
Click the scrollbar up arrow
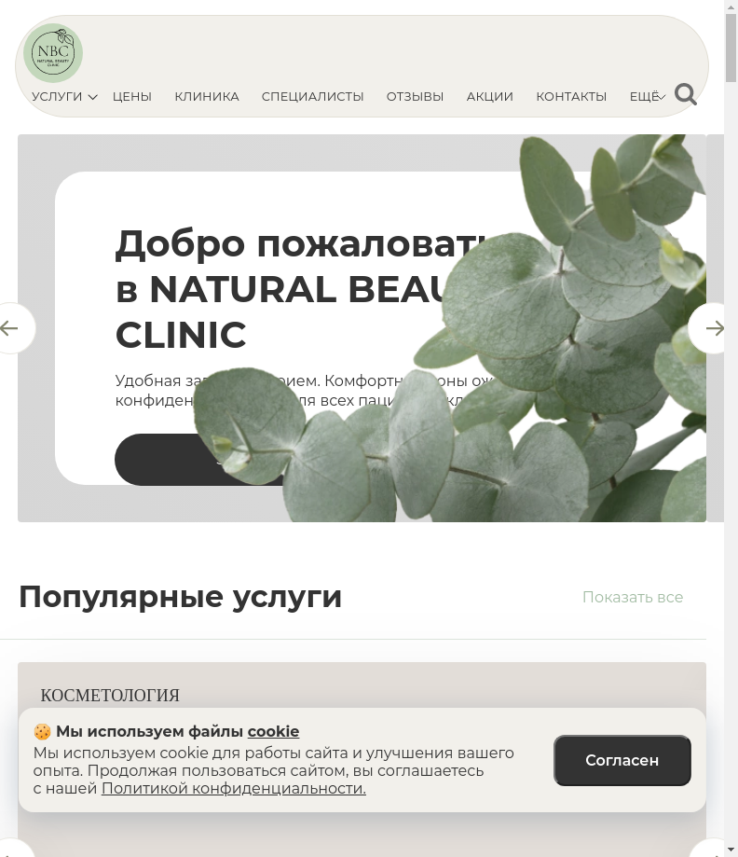click(731, 6)
